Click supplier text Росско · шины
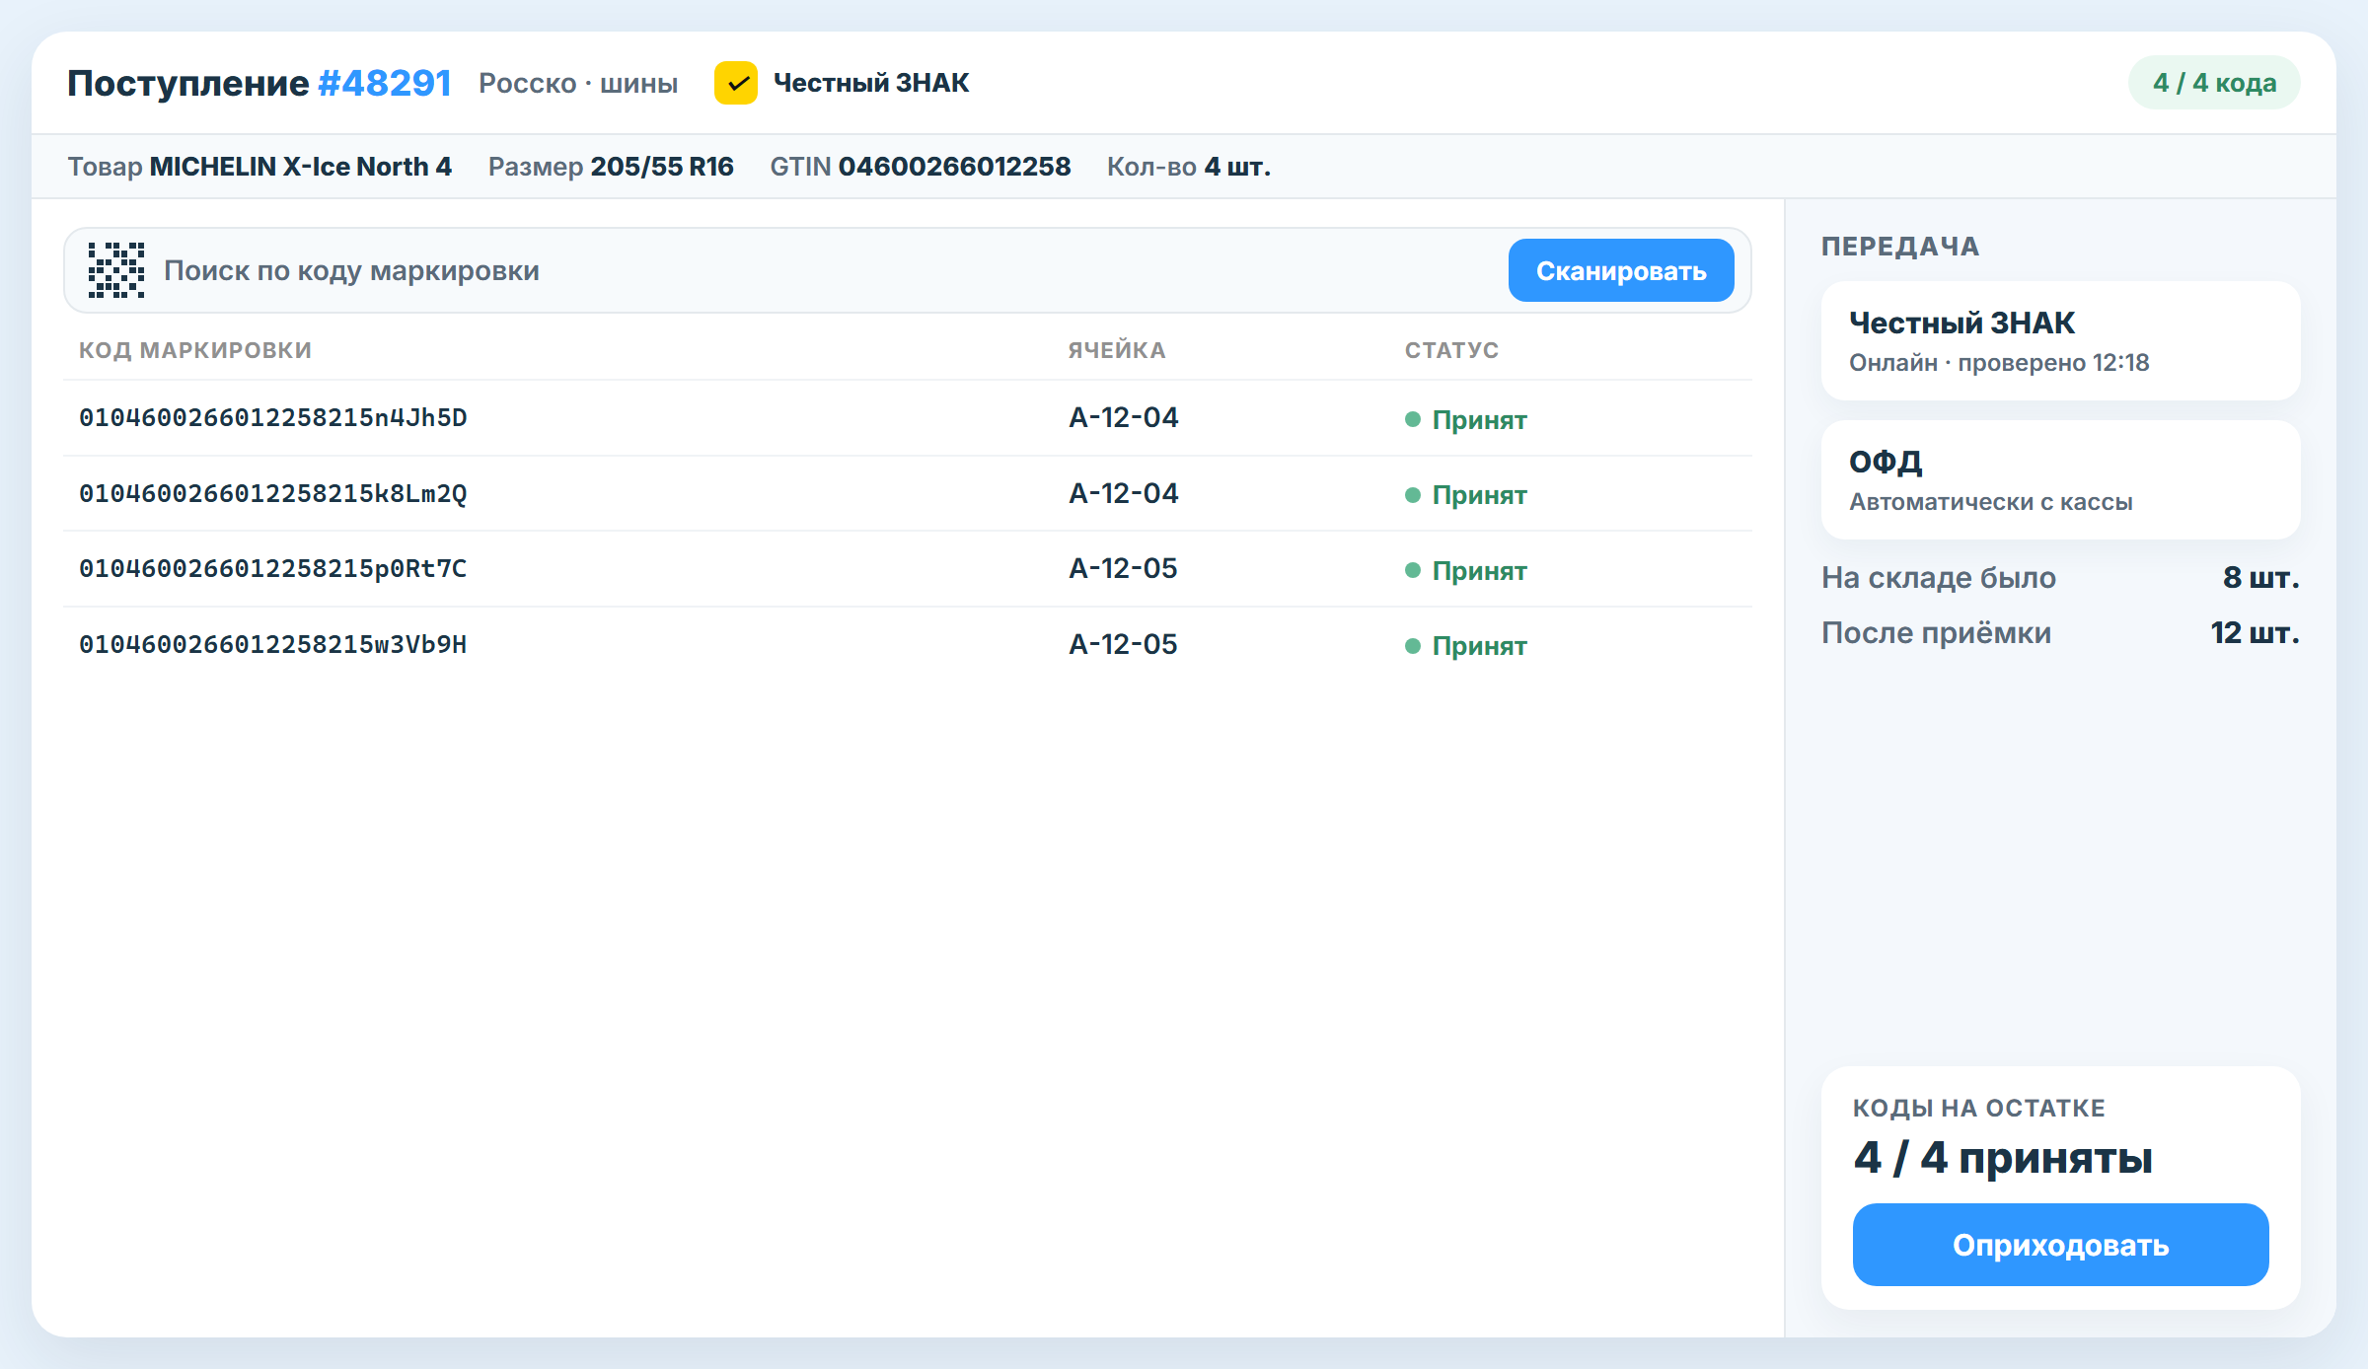 578,83
